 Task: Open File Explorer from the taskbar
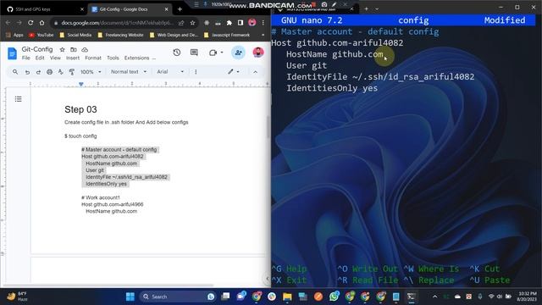tap(287, 297)
